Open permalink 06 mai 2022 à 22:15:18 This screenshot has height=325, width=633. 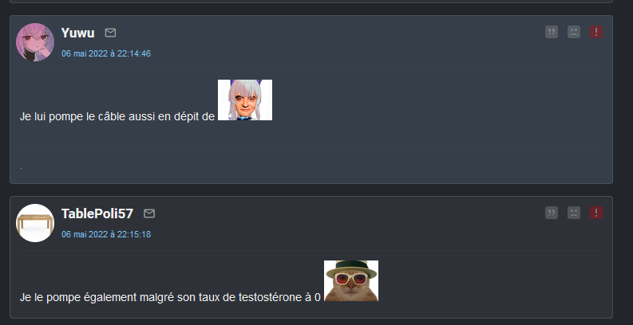click(x=106, y=234)
